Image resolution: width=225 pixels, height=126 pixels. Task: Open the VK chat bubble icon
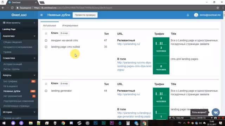pyautogui.click(x=216, y=112)
